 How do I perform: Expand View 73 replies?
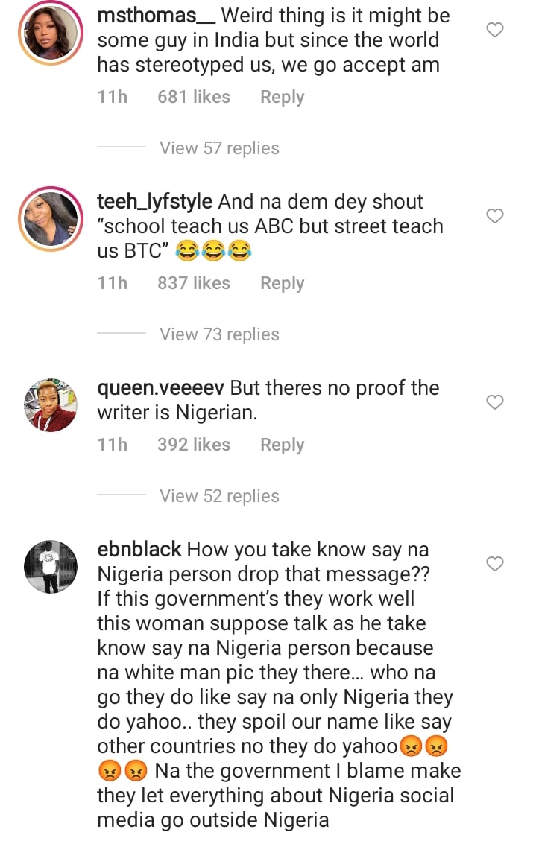[219, 334]
